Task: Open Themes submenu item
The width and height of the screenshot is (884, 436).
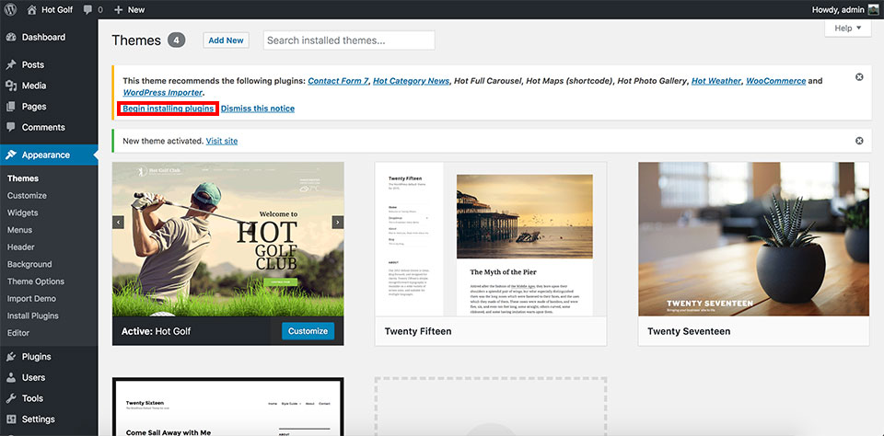Action: [23, 178]
